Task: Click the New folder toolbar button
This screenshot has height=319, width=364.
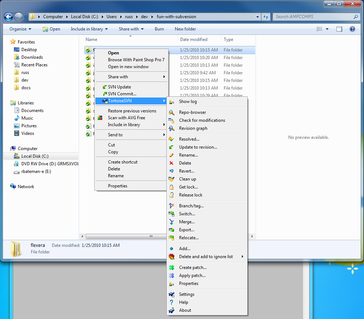Action: click(185, 29)
